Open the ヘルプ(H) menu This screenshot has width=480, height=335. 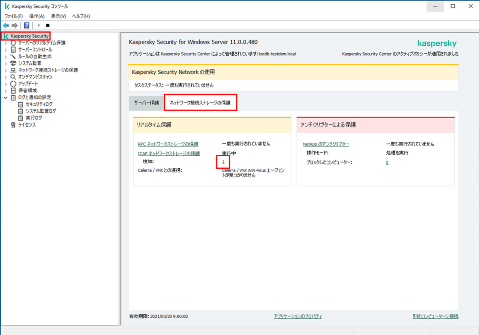pyautogui.click(x=81, y=16)
